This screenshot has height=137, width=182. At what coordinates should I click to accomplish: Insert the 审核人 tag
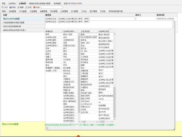tap(53, 54)
